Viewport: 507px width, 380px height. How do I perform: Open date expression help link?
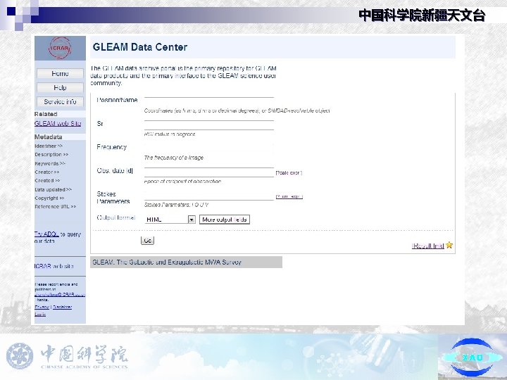click(x=289, y=173)
